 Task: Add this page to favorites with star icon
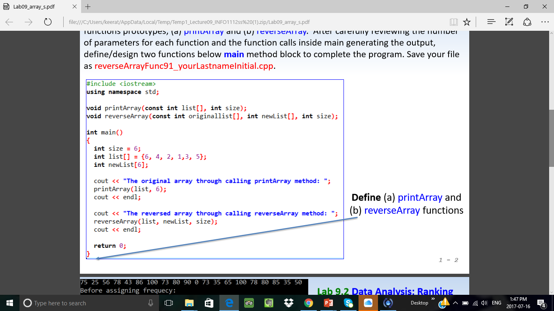(466, 22)
